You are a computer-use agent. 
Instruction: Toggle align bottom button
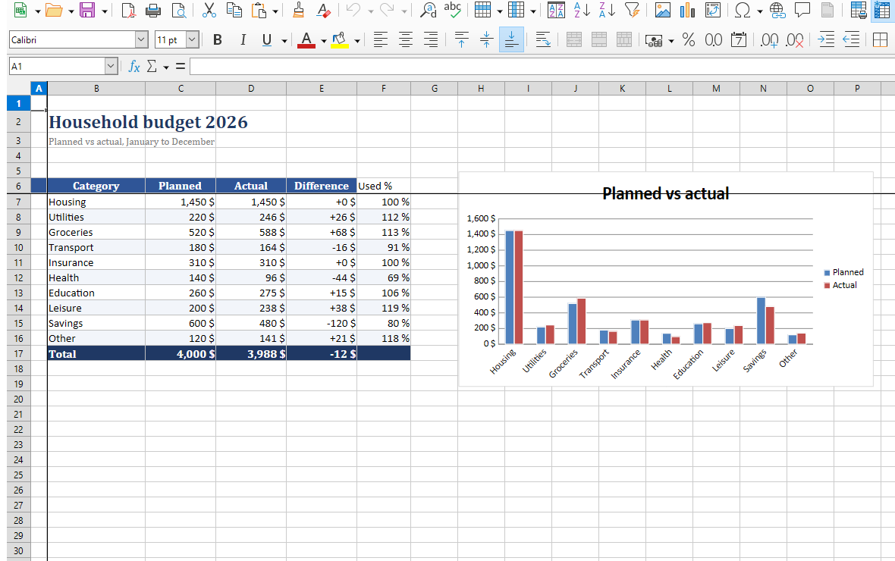[x=511, y=40]
